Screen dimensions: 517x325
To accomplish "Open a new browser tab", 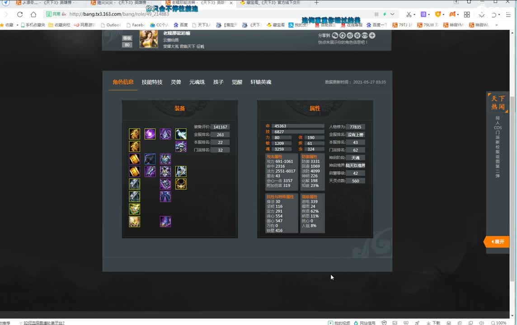I will (316, 3).
